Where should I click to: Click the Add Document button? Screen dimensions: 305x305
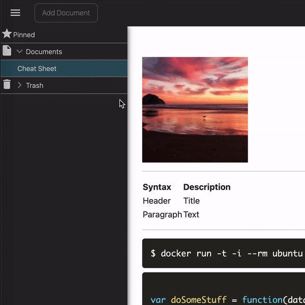(x=66, y=13)
